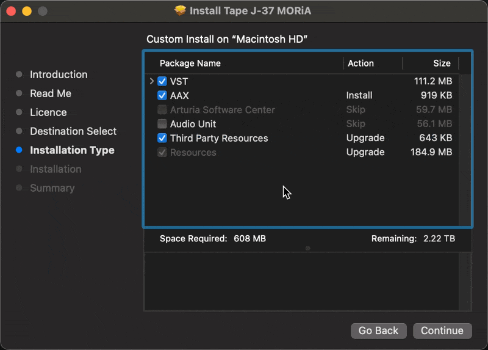The height and width of the screenshot is (350, 488).
Task: Click Continue to proceed with installation
Action: tap(442, 330)
